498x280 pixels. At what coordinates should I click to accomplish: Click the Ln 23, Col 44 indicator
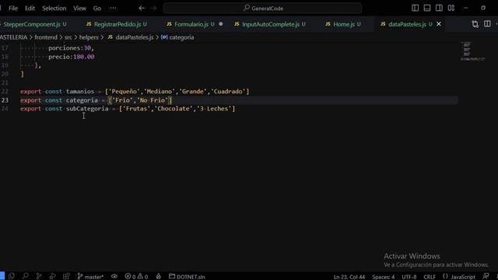(349, 277)
